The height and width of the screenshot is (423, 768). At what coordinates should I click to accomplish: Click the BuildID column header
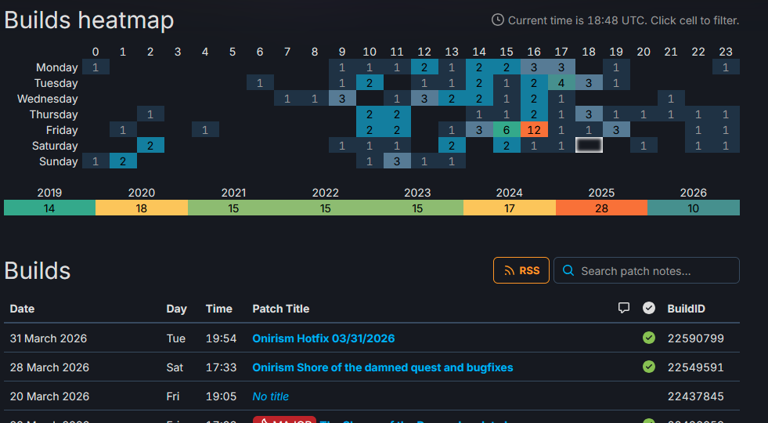point(687,309)
